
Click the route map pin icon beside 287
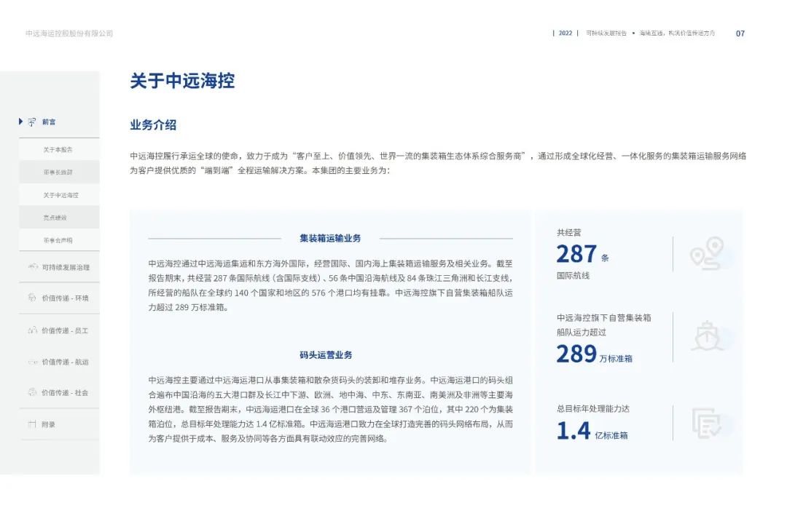707,254
